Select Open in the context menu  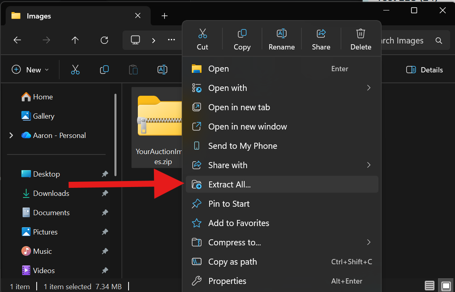pos(282,69)
